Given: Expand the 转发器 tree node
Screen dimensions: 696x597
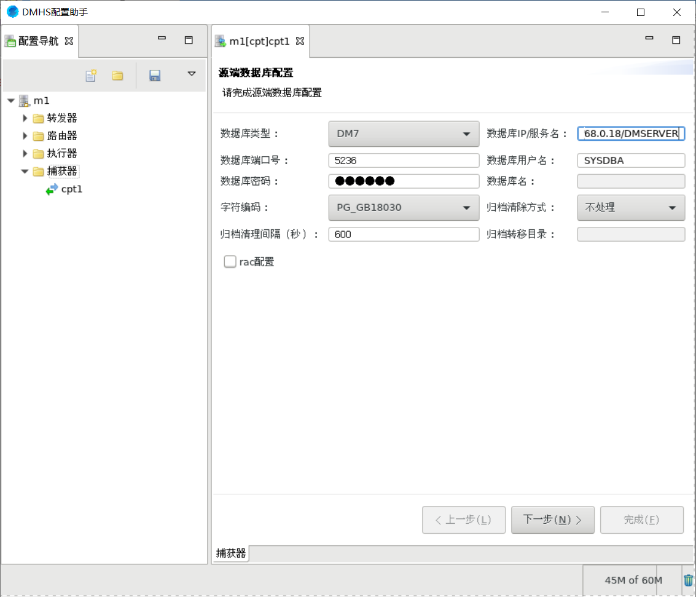Looking at the screenshot, I should tap(25, 118).
